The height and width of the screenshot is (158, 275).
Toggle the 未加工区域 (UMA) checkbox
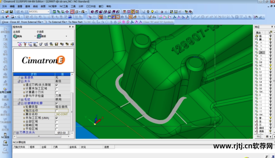(57, 118)
